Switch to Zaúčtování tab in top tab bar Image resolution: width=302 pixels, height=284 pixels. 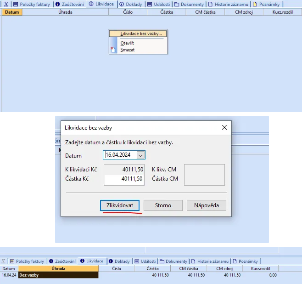(x=70, y=4)
